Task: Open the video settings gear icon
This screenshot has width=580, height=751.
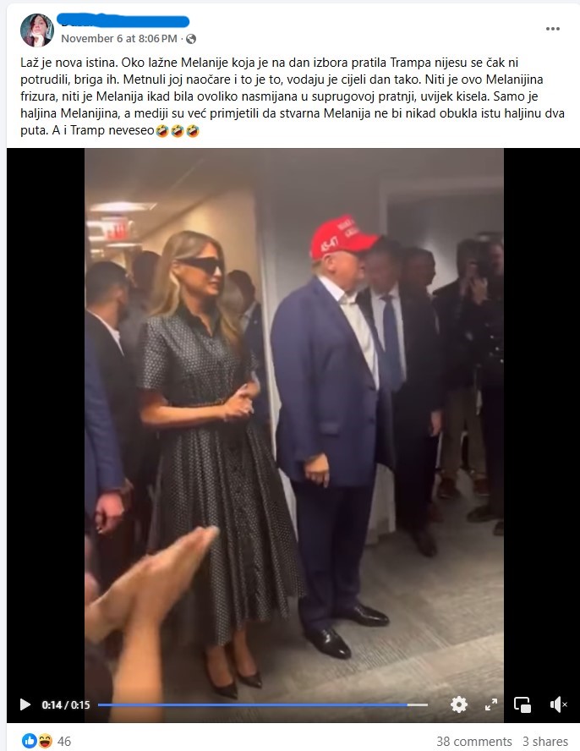Action: [x=459, y=704]
